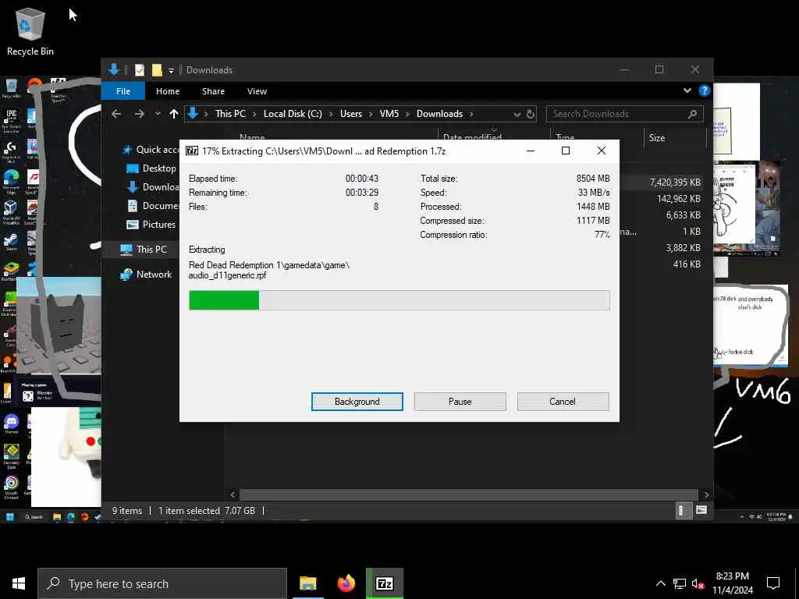Go back in File Explorer
Screen dimensions: 799x599
(116, 114)
